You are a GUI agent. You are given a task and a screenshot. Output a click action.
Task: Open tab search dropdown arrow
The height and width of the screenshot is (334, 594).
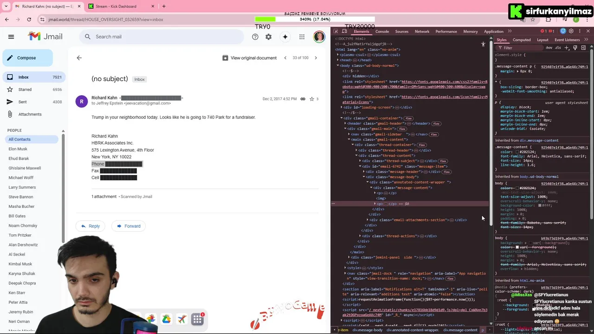point(6,6)
